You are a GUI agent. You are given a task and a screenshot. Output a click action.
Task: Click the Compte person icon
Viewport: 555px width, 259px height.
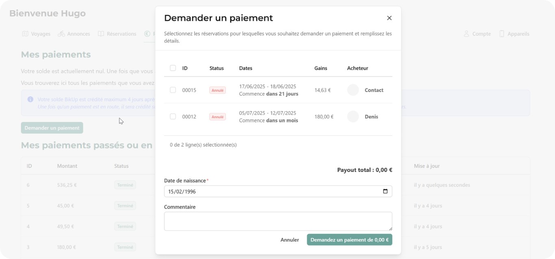coord(467,34)
